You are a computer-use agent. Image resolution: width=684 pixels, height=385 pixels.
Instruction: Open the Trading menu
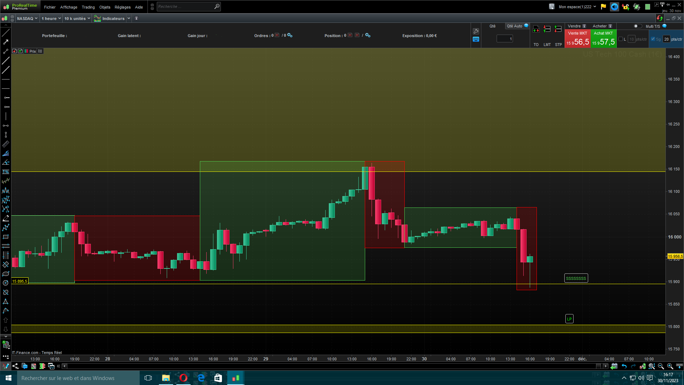[x=88, y=7]
